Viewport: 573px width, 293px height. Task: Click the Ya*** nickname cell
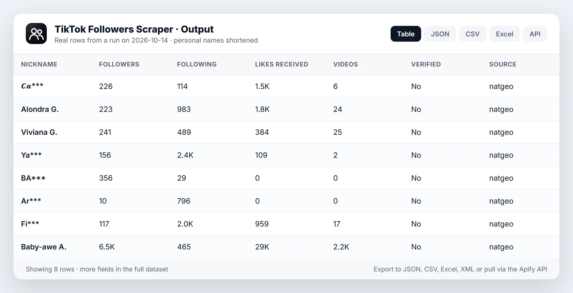(x=31, y=155)
